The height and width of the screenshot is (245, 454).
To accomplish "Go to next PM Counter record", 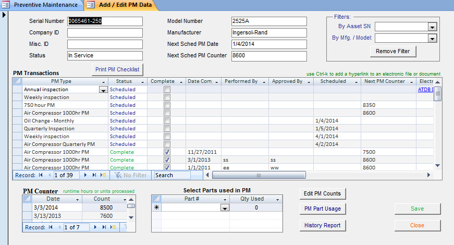I will click(x=95, y=227).
